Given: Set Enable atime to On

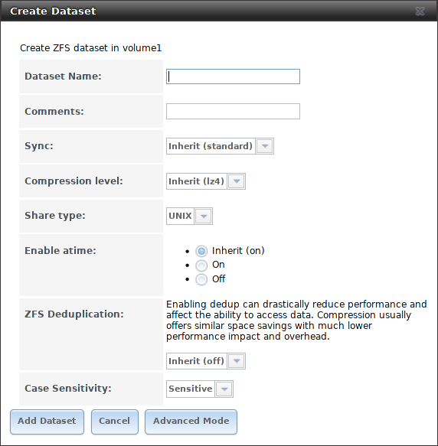Looking at the screenshot, I should click(201, 265).
